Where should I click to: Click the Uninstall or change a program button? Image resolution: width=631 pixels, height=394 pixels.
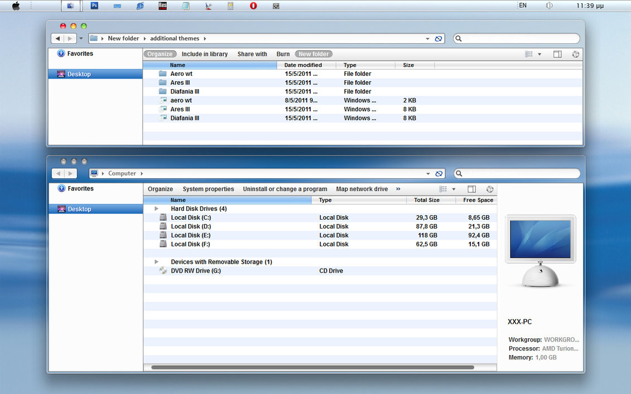(285, 189)
